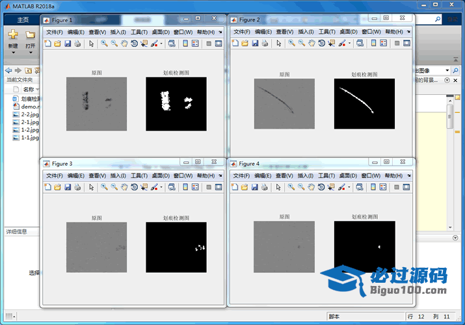Toggle Insert Legend in Figure 2 toolbar

point(383,44)
